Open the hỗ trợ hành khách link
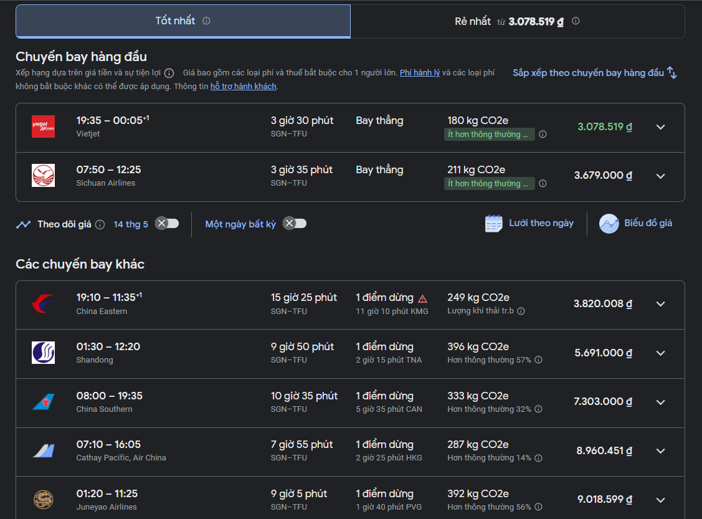Viewport: 702px width, 519px height. click(243, 87)
